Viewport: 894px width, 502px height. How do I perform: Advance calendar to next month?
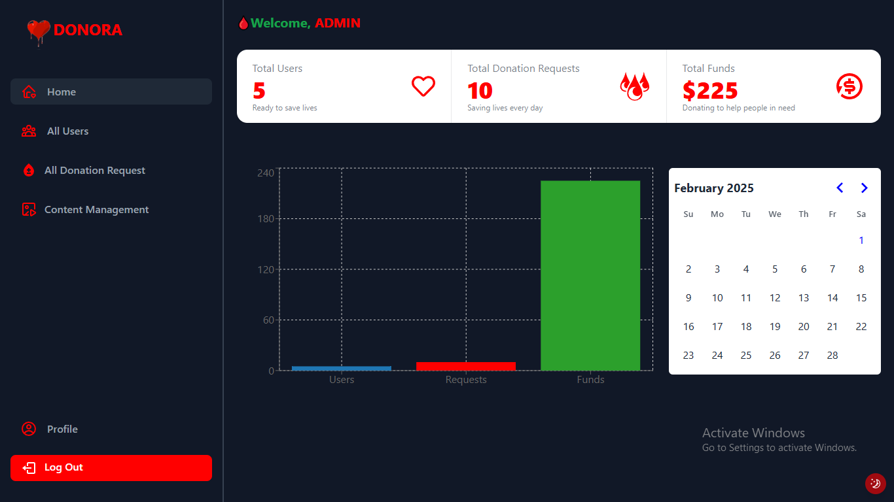coord(864,188)
